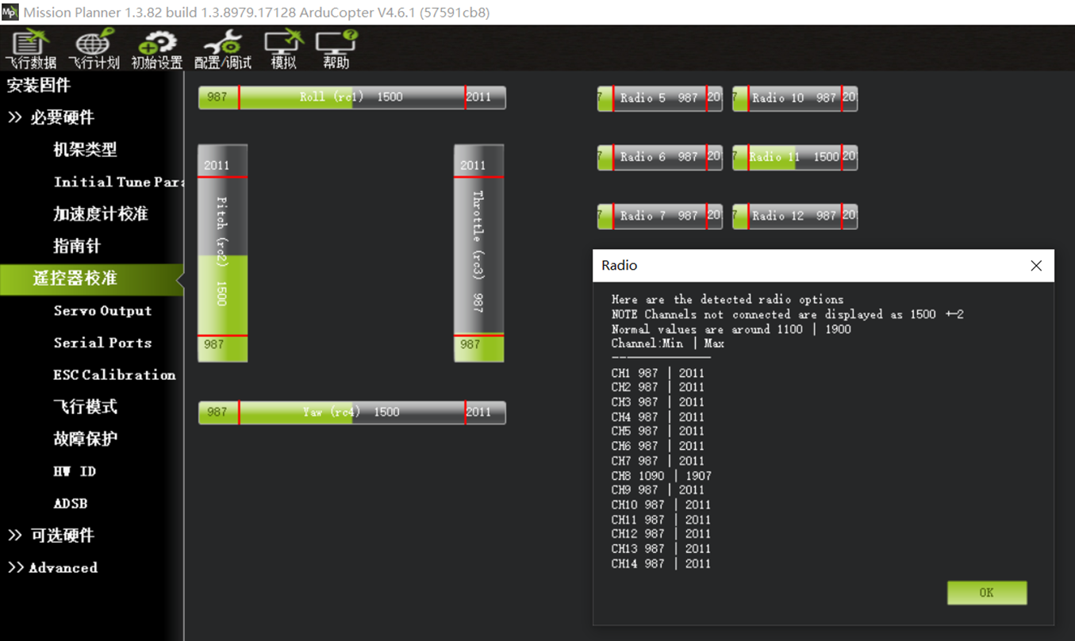Image resolution: width=1075 pixels, height=641 pixels.
Task: Expand the Advanced section
Action: 52,568
